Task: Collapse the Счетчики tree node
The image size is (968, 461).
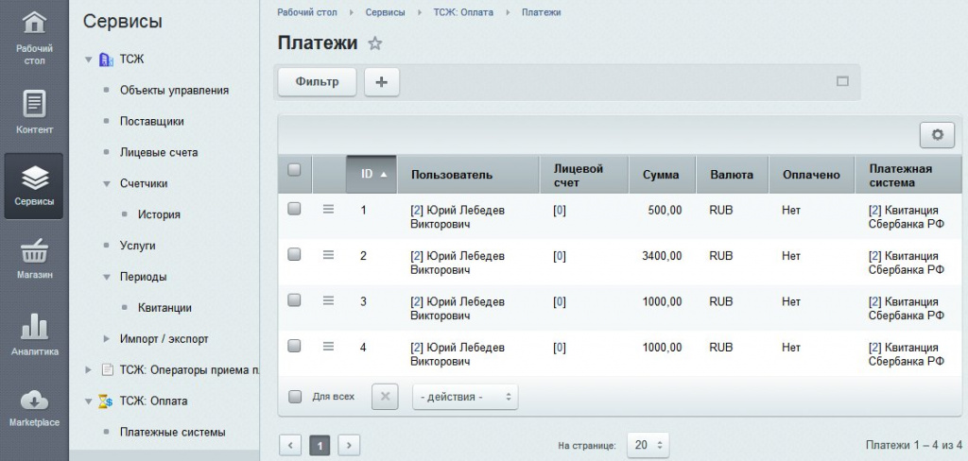Action: point(107,183)
